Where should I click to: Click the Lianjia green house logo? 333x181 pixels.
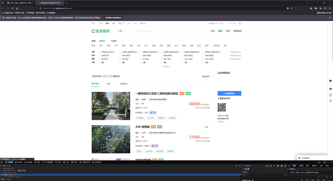pos(101,31)
